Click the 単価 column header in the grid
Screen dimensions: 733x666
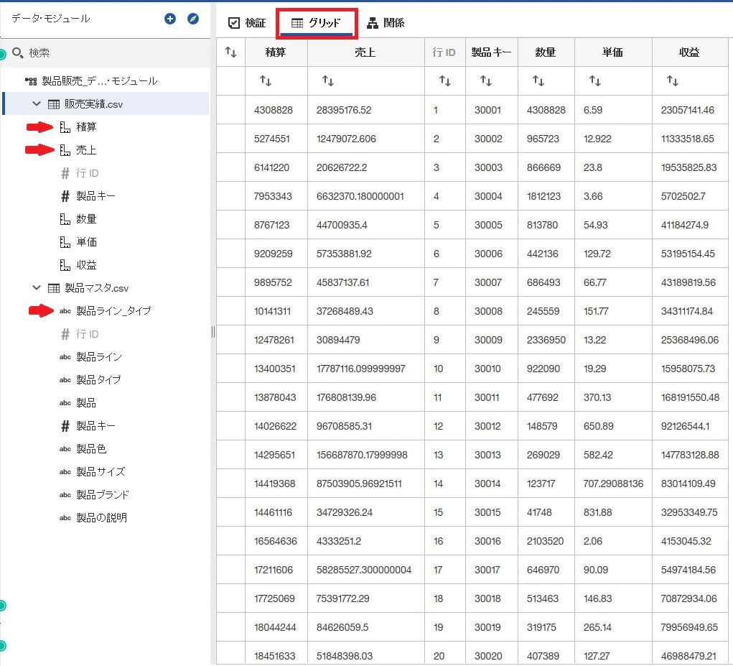[613, 52]
